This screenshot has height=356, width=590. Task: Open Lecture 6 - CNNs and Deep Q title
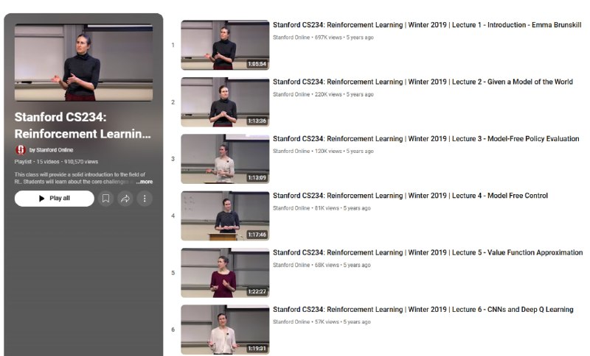pos(423,310)
